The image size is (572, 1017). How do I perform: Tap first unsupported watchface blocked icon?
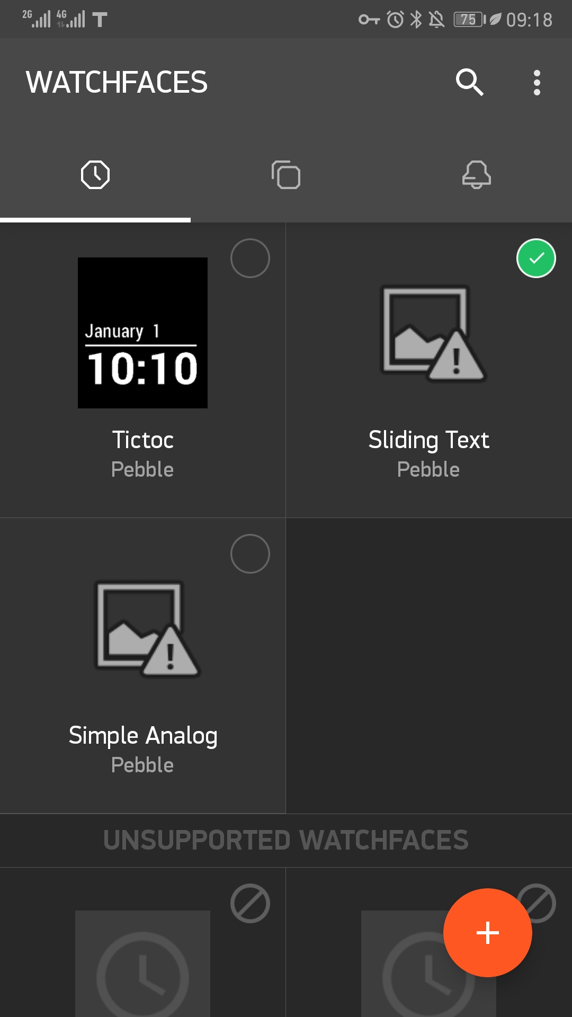[x=250, y=904]
